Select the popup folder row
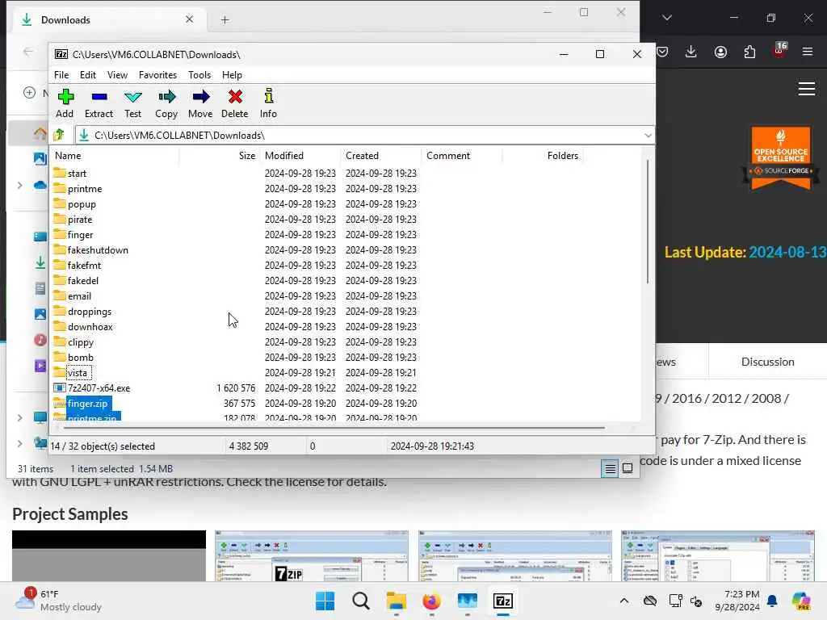 pyautogui.click(x=82, y=204)
